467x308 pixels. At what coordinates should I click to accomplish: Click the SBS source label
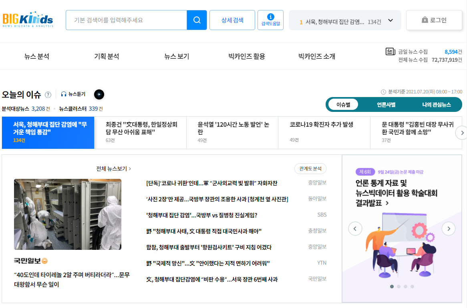point(322,215)
